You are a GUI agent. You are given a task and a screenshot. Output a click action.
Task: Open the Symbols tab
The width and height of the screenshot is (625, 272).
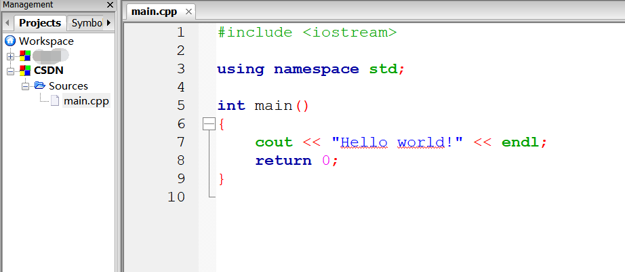(x=87, y=23)
